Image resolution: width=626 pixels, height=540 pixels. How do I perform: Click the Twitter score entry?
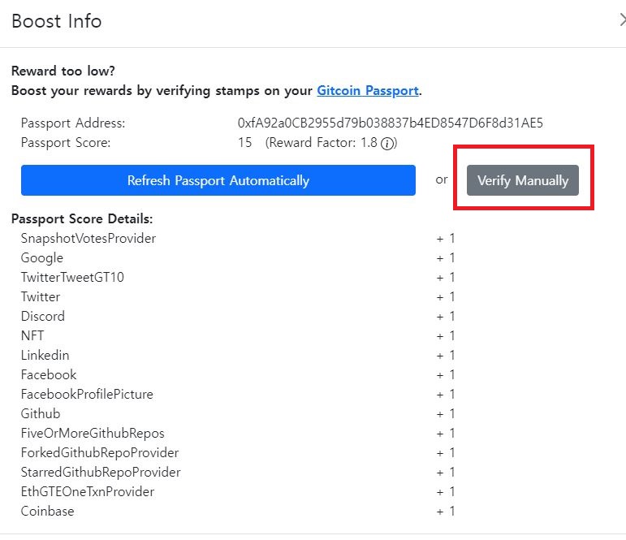coord(41,296)
